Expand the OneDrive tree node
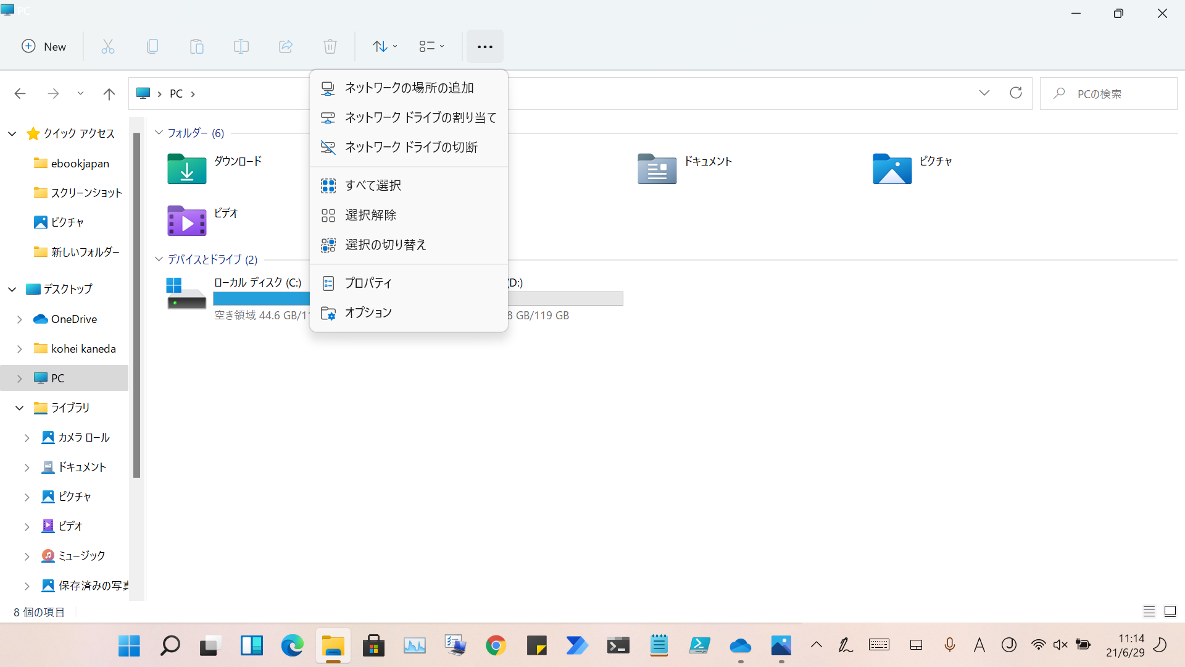 [x=19, y=319]
